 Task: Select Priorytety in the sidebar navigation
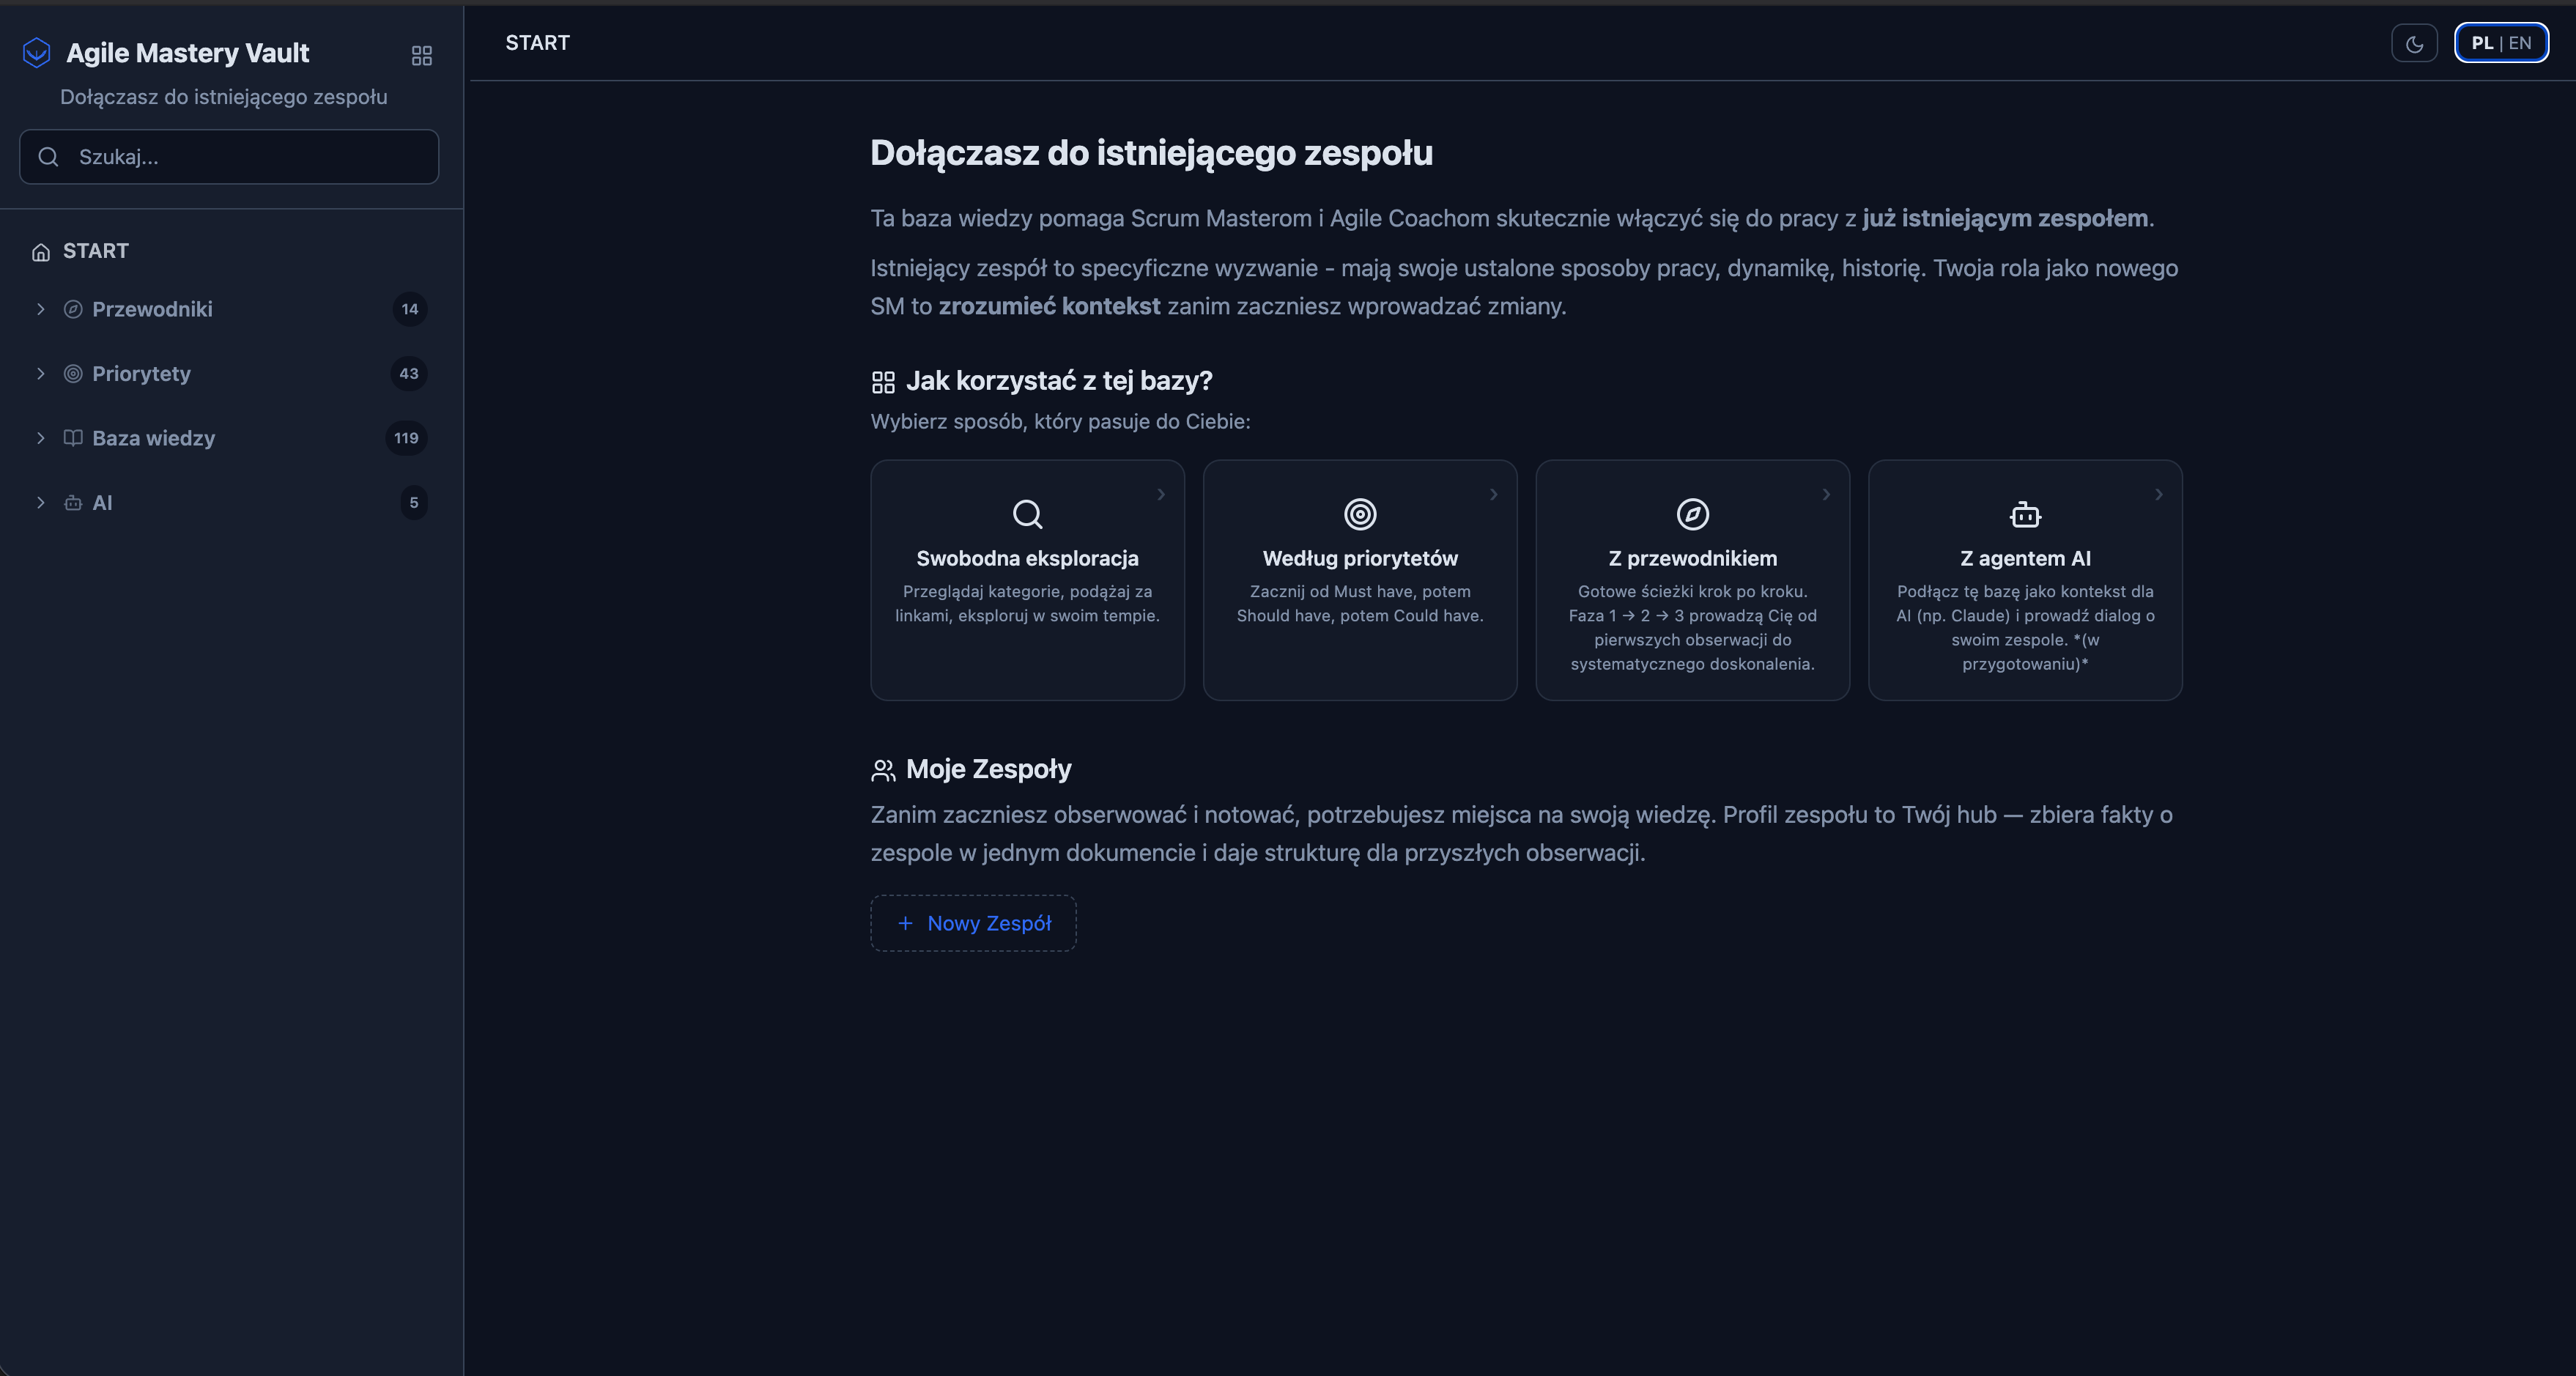[141, 374]
